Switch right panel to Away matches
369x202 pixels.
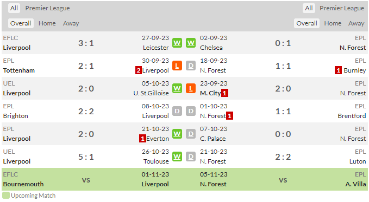coord(357,23)
